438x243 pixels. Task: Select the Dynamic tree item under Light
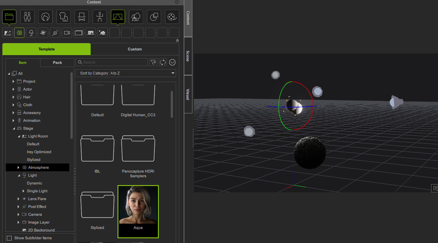pyautogui.click(x=34, y=183)
